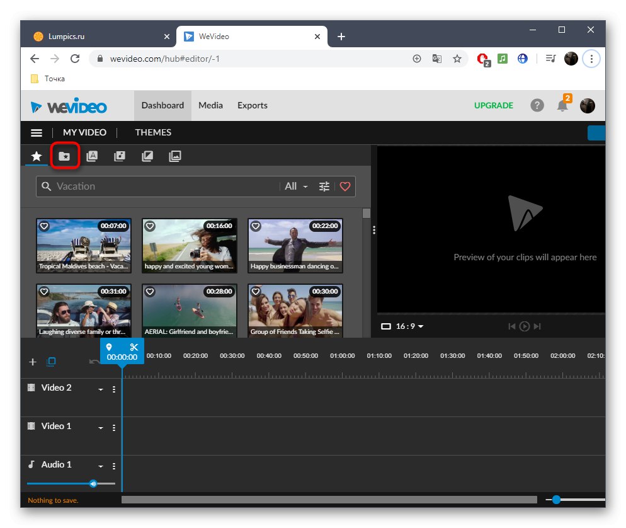Expand the Video 1 track options chevron
This screenshot has height=528, width=626.
(x=101, y=427)
